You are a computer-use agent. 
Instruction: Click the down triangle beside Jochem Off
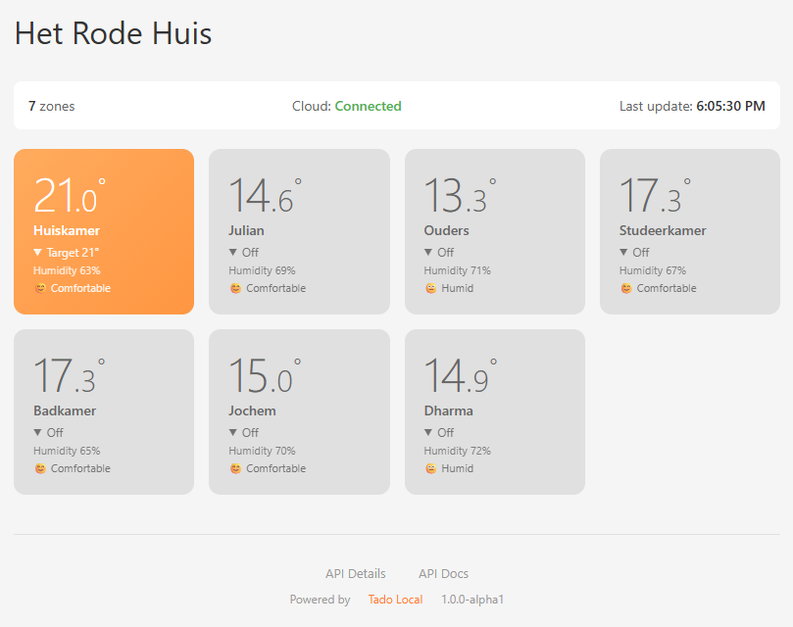(x=232, y=432)
